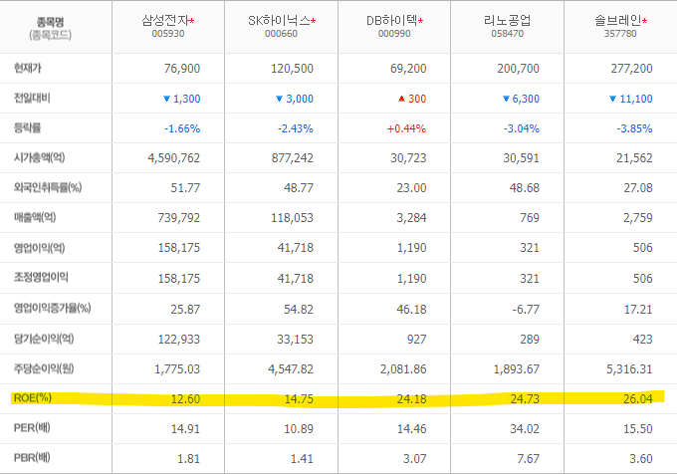Select the 조정영업이익 row label
Screen dimensions: 685x474
point(41,277)
